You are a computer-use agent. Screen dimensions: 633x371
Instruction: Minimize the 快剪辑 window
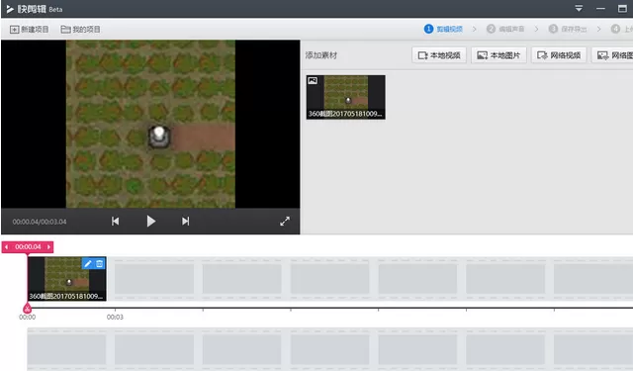click(600, 9)
